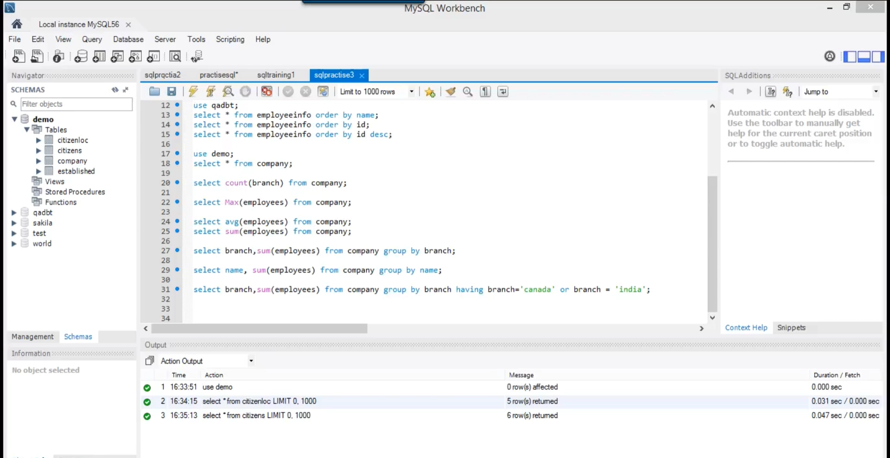Viewport: 890px width, 458px height.
Task: Create a new function in the schema
Action: pos(153,56)
